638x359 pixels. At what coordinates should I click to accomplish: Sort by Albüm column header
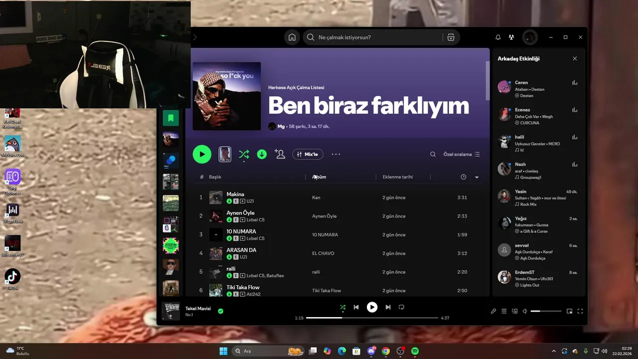click(x=319, y=177)
